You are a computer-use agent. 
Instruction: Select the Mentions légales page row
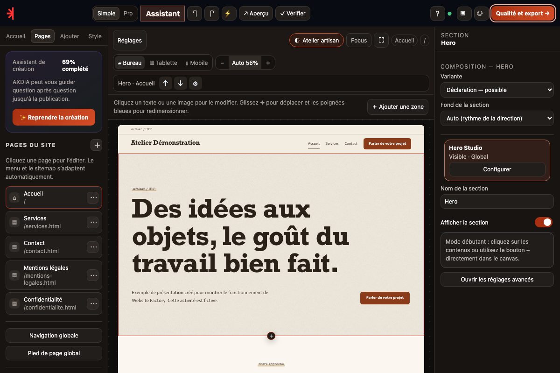tap(54, 275)
